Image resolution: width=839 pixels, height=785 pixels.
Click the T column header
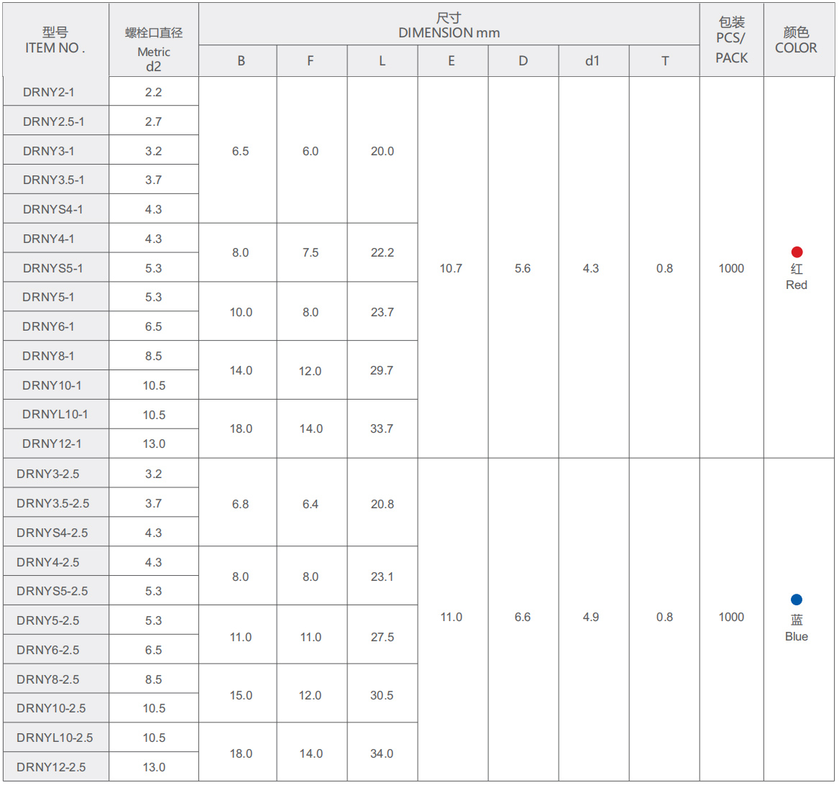[665, 61]
